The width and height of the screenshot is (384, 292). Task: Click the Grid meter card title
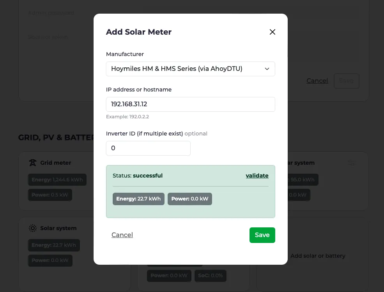(56, 163)
